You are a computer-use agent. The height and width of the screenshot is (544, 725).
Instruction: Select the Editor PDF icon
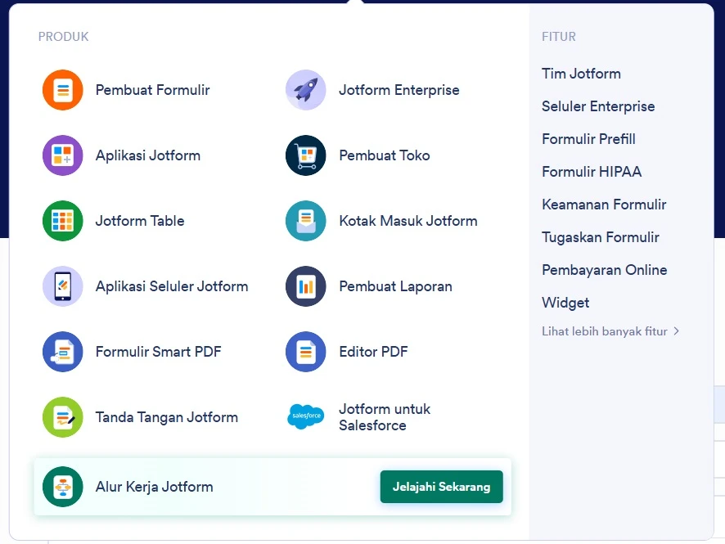[x=305, y=352]
